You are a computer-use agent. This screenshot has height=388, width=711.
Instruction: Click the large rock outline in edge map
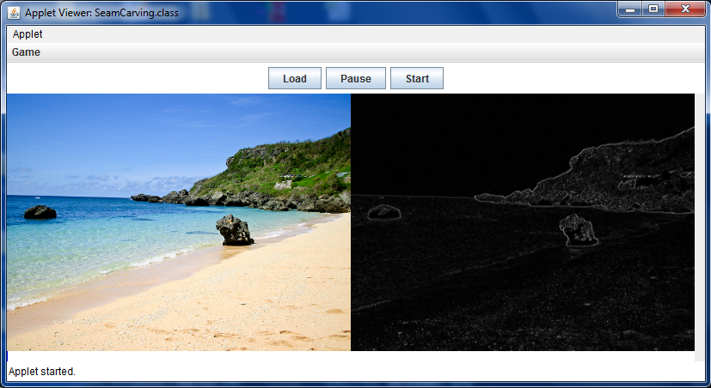point(578,229)
